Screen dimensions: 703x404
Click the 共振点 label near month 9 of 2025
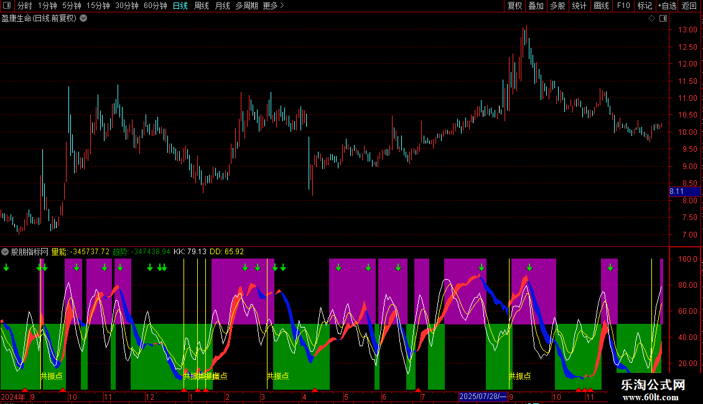[x=520, y=376]
